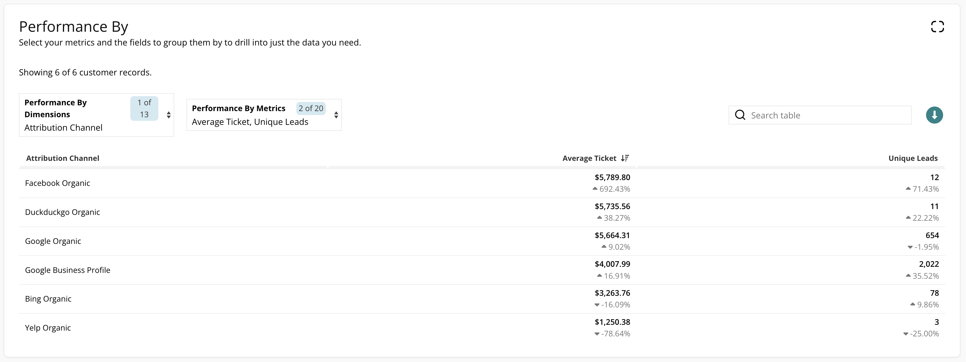Click the up arrow beside 35.52%
Image resolution: width=966 pixels, height=362 pixels.
(x=908, y=276)
